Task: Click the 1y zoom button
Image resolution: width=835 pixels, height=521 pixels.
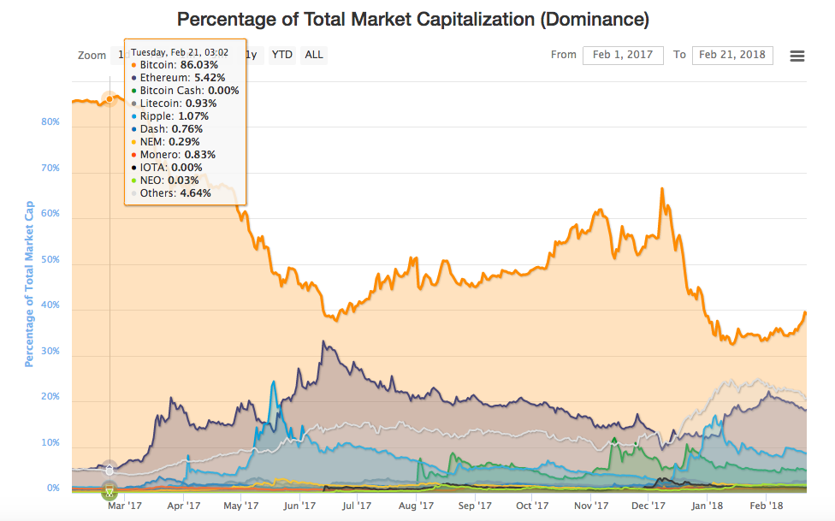Action: (x=257, y=55)
